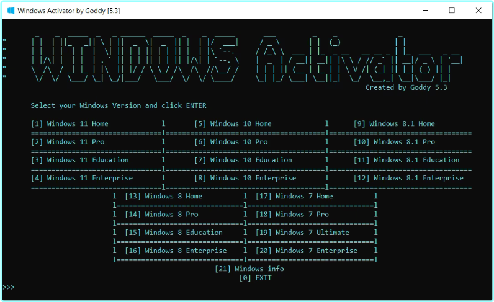Click '[20] Windows 7 Enterprise' option
The width and height of the screenshot is (494, 302).
pyautogui.click(x=307, y=251)
